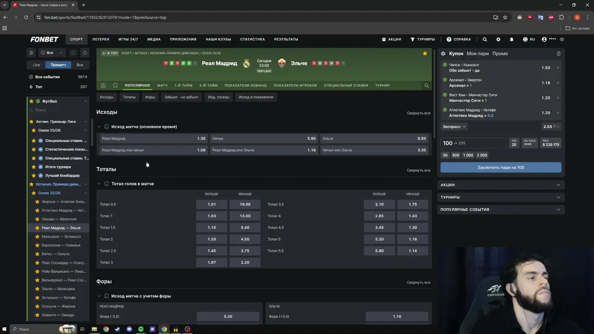
Task: Collapse the Футбол section in the sidebar
Action: (x=85, y=101)
